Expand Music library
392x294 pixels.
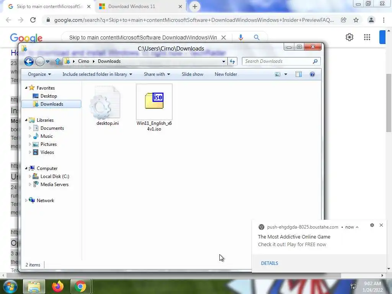(x=30, y=136)
